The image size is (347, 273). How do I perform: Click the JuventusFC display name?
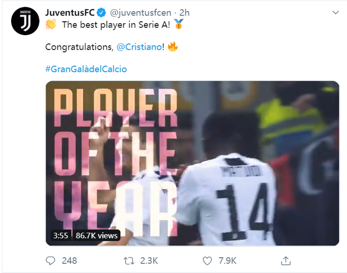click(x=70, y=12)
